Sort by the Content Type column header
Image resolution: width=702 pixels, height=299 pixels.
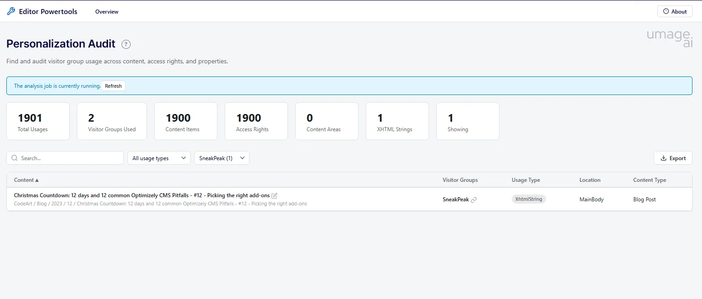coord(650,180)
